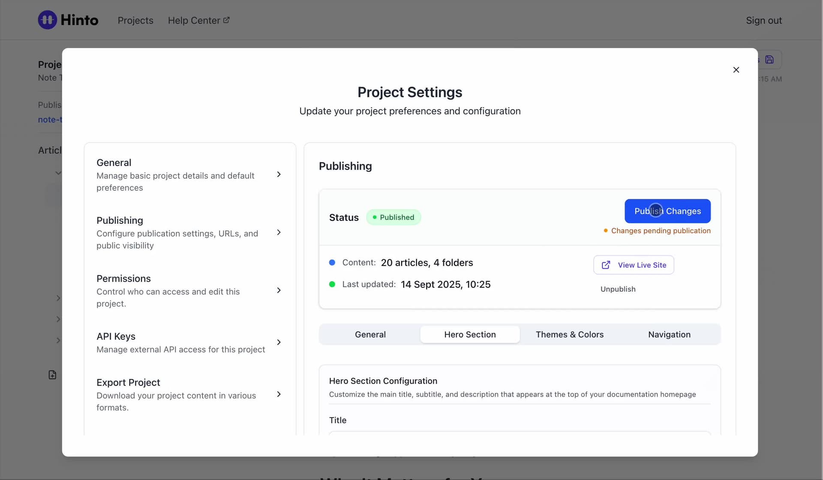This screenshot has height=480, width=823.
Task: Click the new document icon in the sidebar
Action: [52, 375]
